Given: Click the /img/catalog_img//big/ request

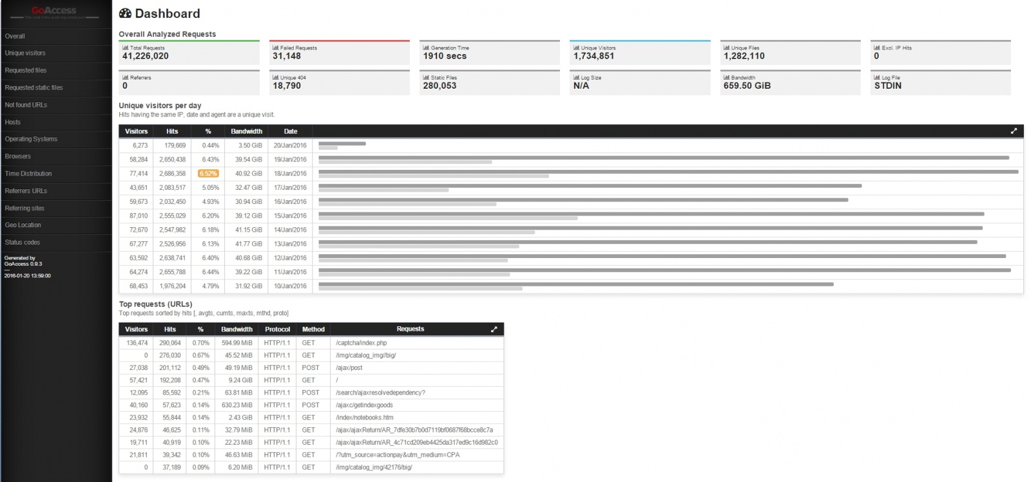Looking at the screenshot, I should click(366, 355).
